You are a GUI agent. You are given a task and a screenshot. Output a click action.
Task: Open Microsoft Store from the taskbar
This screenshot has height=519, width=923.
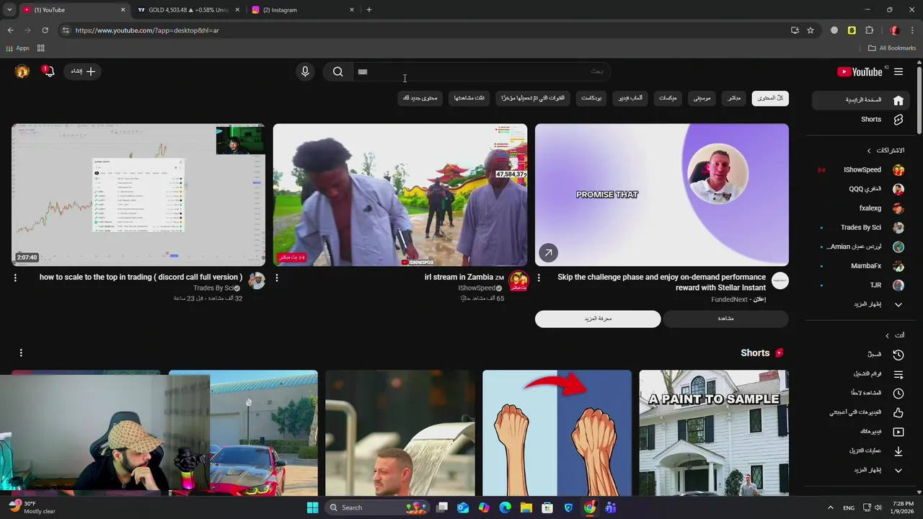547,507
